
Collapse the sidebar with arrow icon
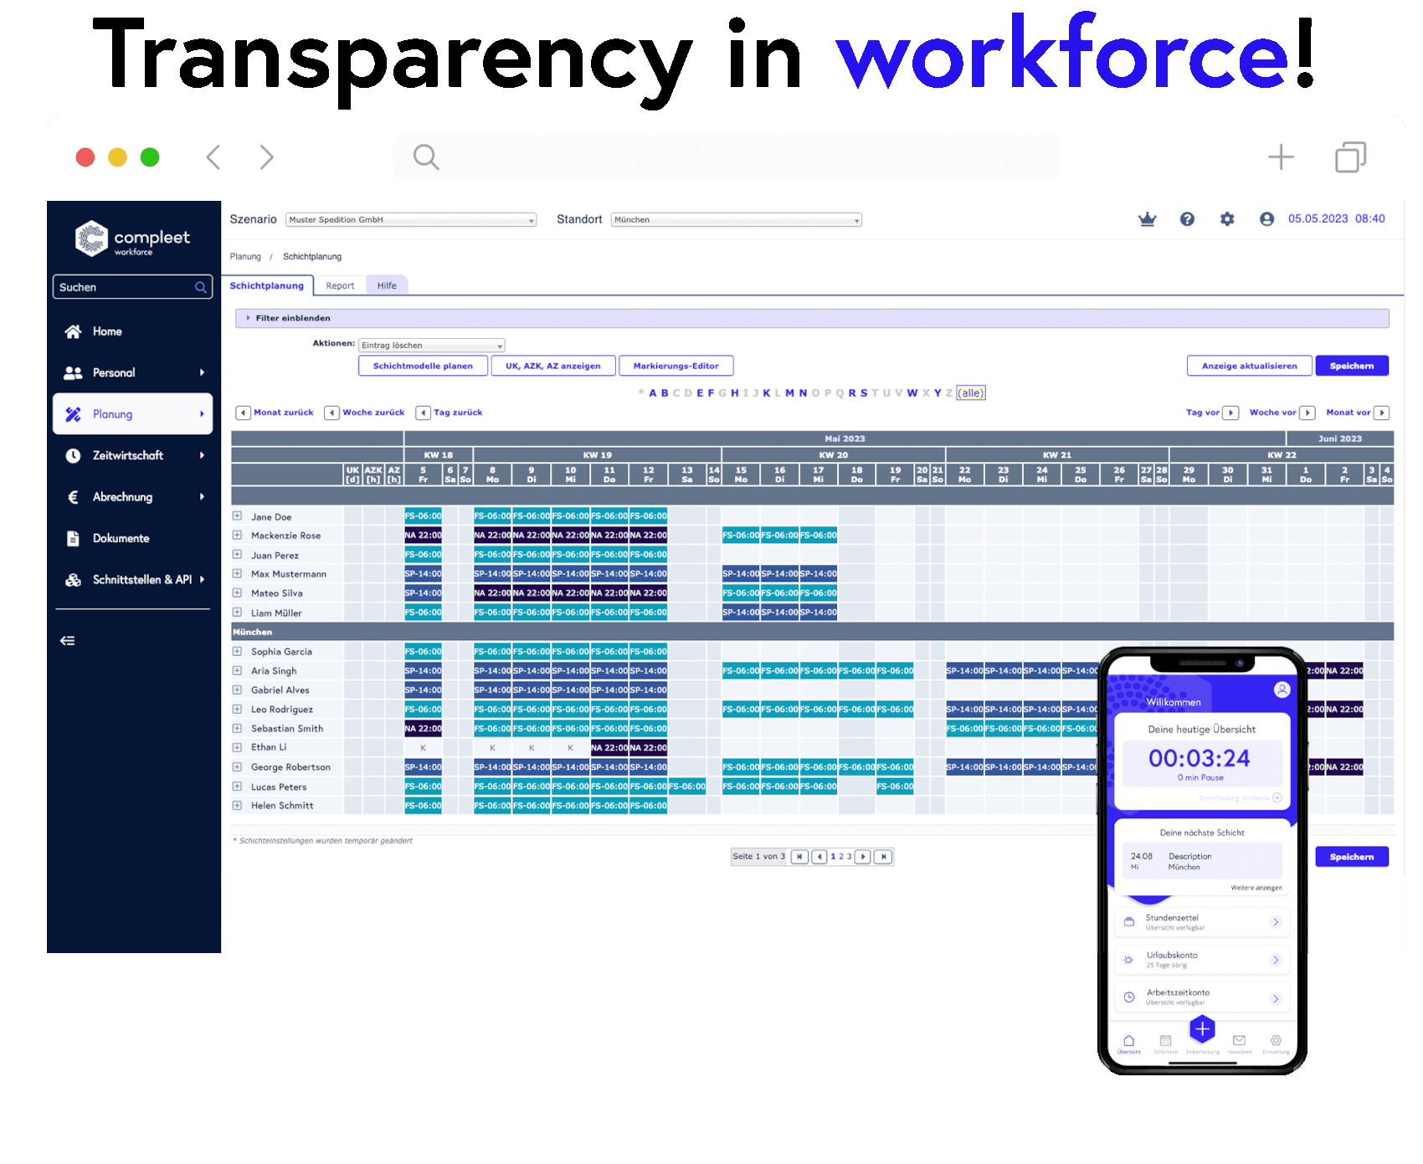coord(68,641)
